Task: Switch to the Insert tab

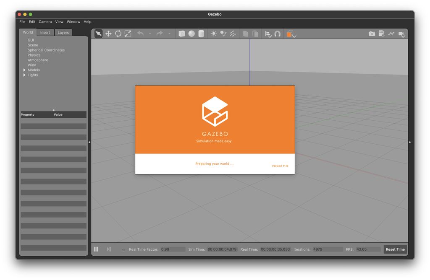Action: (x=45, y=33)
